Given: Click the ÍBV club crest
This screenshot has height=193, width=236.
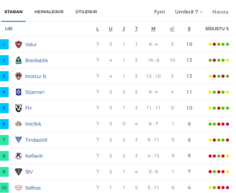Looking at the screenshot, I should [18, 172].
